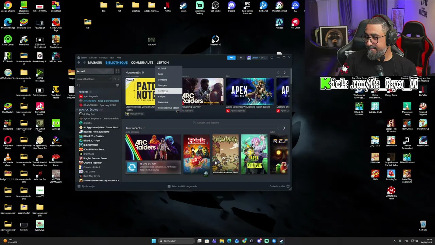Select Apex Legends in the favorites list

click(91, 96)
